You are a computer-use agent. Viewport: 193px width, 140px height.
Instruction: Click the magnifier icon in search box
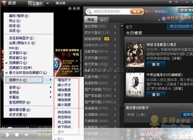pyautogui.click(x=89, y=12)
